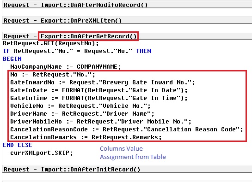Image resolution: width=252 pixels, height=182 pixels.
Task: Click the BEGIN keyword line
Action: coord(12,59)
